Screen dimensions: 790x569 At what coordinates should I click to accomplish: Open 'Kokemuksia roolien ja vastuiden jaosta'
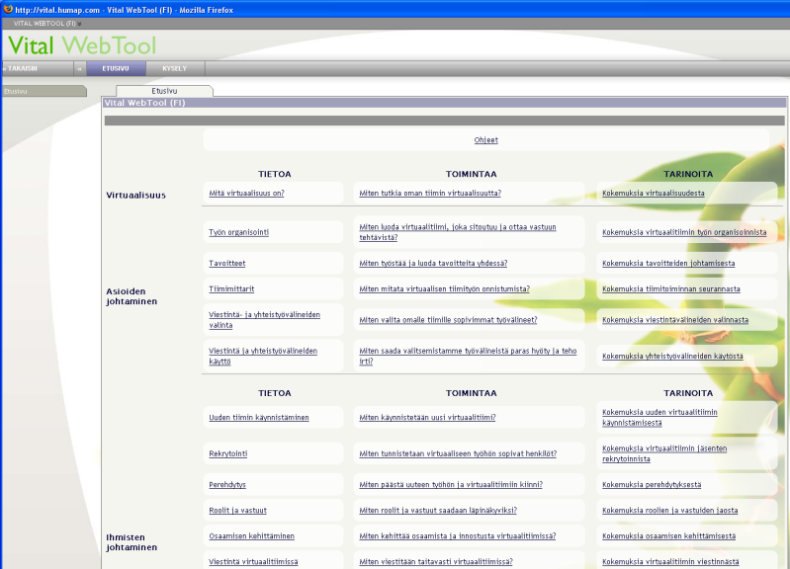coord(669,510)
